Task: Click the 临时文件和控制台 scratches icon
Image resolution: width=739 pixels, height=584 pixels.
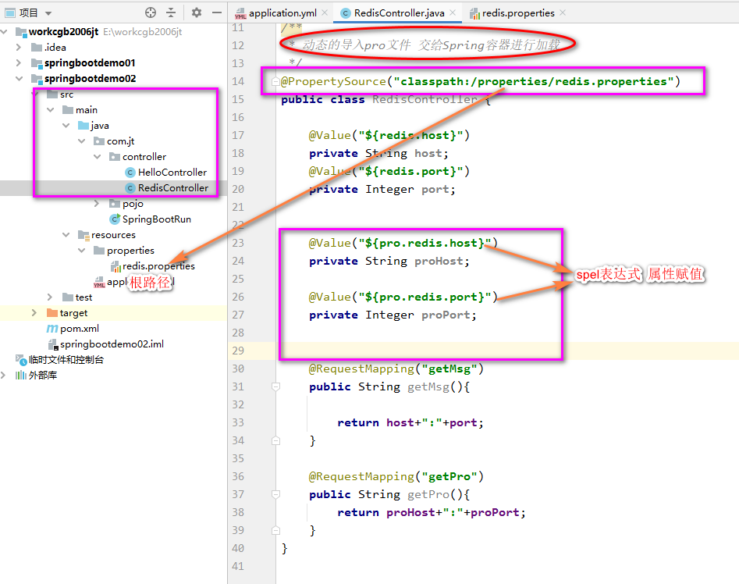Action: pos(21,360)
